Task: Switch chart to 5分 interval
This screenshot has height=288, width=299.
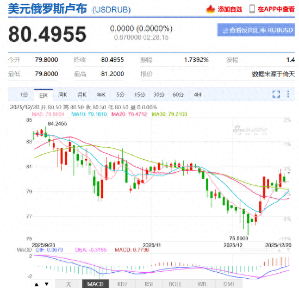Action: (x=120, y=95)
